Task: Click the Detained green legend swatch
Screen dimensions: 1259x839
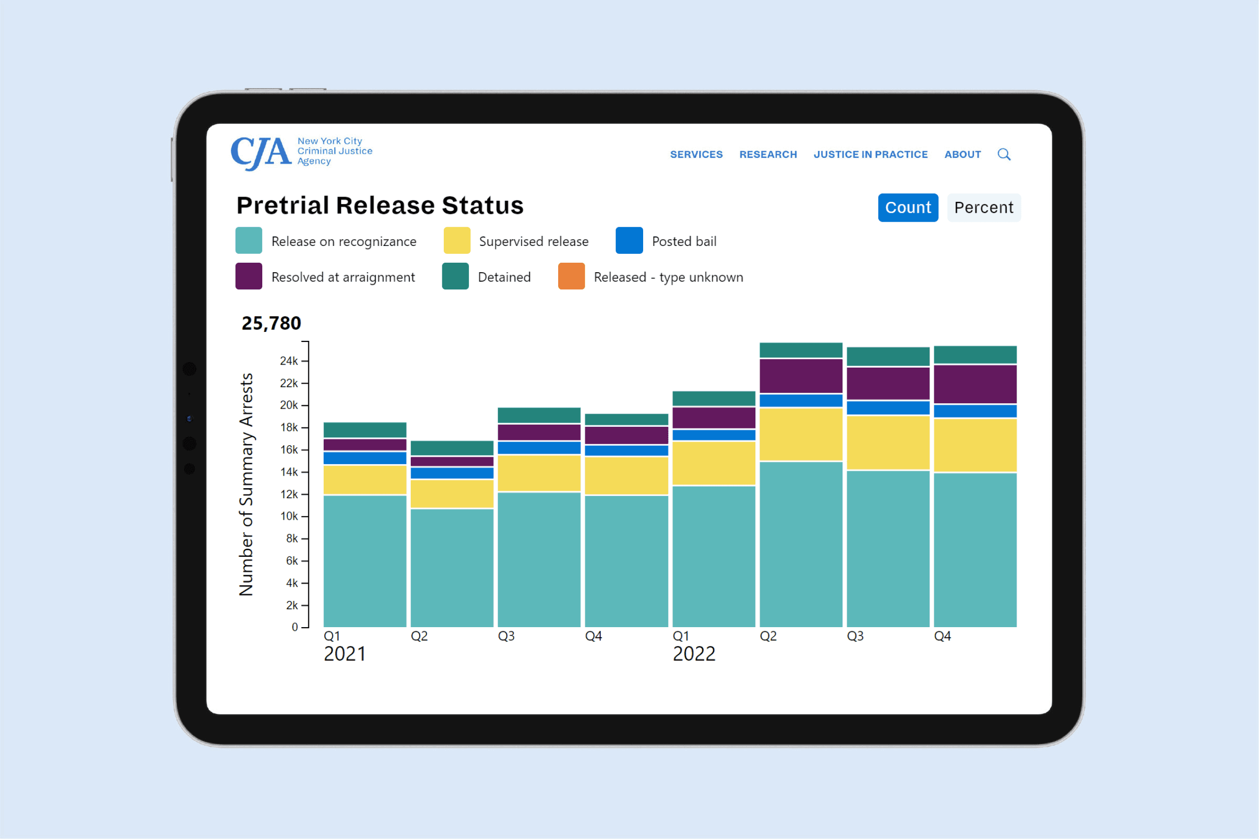Action: pyautogui.click(x=455, y=277)
